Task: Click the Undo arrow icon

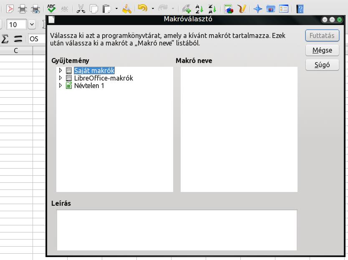Action: click(143, 9)
